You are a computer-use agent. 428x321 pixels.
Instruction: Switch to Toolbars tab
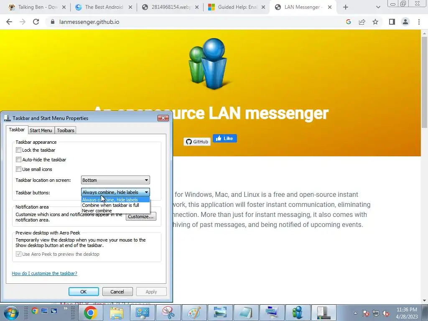coord(66,130)
